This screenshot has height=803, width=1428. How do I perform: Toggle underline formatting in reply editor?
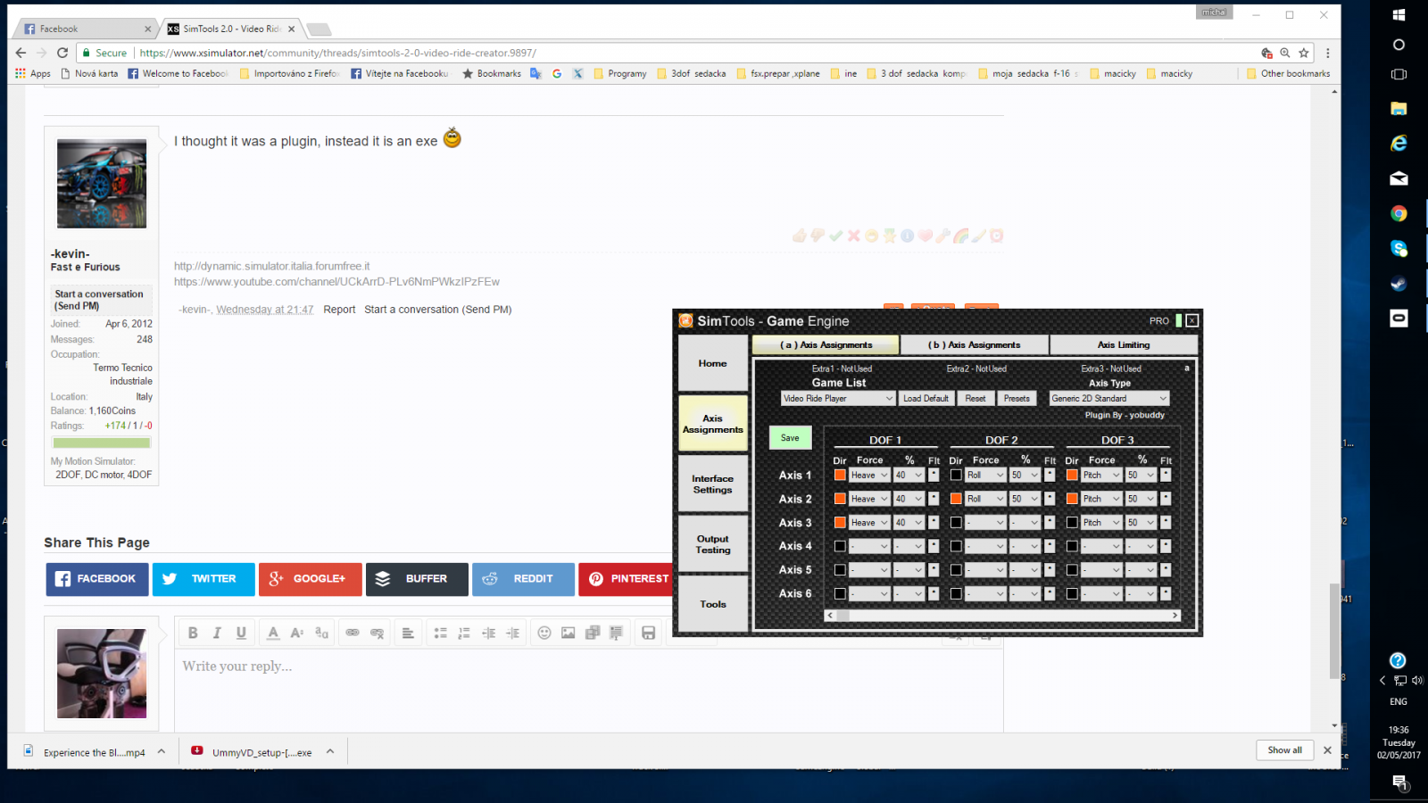tap(241, 633)
